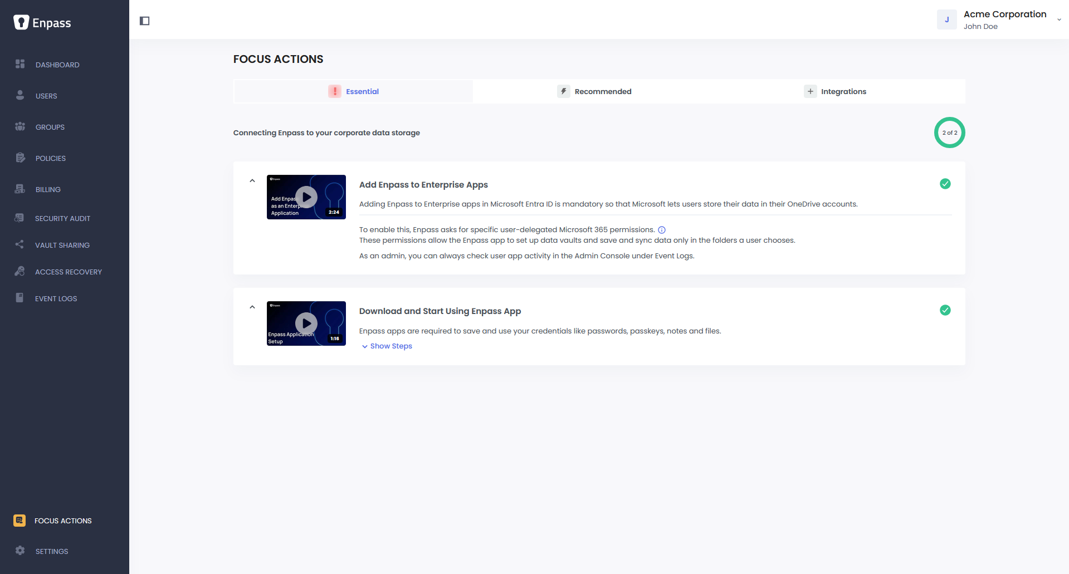The width and height of the screenshot is (1069, 574).
Task: Select Focus Actions in the sidebar
Action: click(63, 521)
